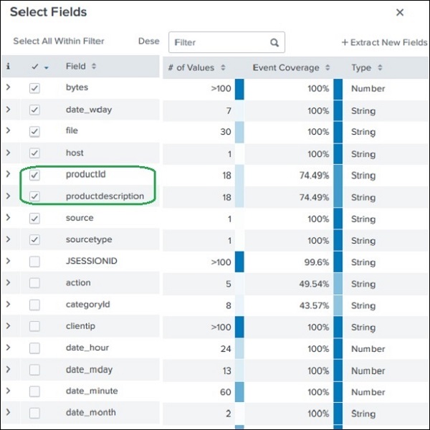Click the event coverage bar for action row

338,283
